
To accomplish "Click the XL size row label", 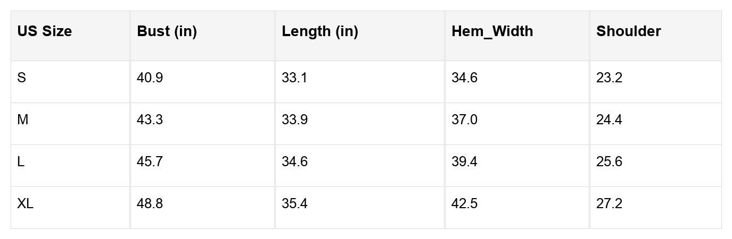I will 25,203.
